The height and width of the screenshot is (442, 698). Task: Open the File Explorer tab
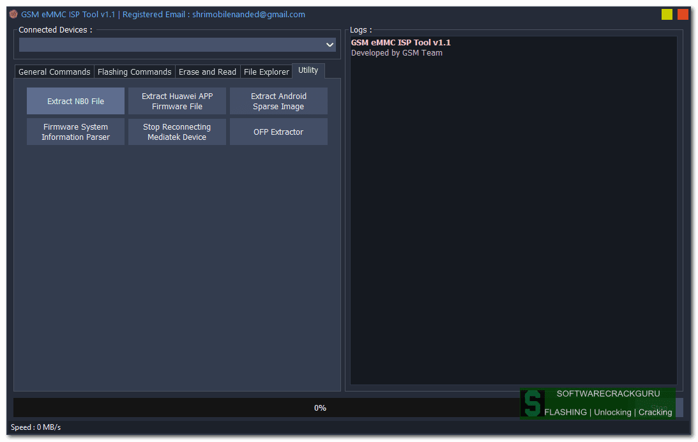[x=266, y=72]
